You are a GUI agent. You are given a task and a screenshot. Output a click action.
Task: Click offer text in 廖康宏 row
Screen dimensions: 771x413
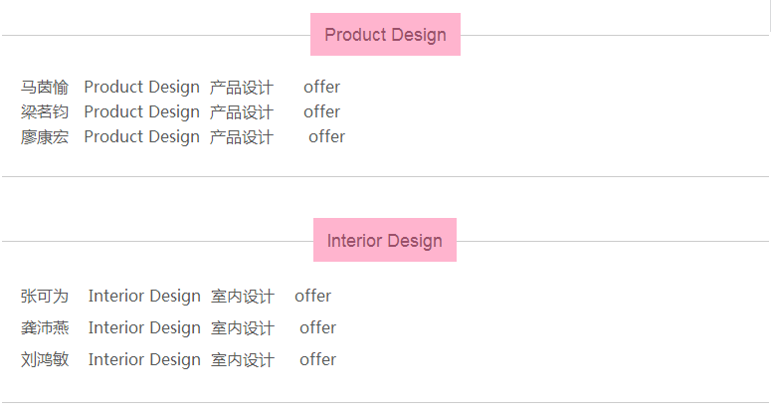coord(326,136)
